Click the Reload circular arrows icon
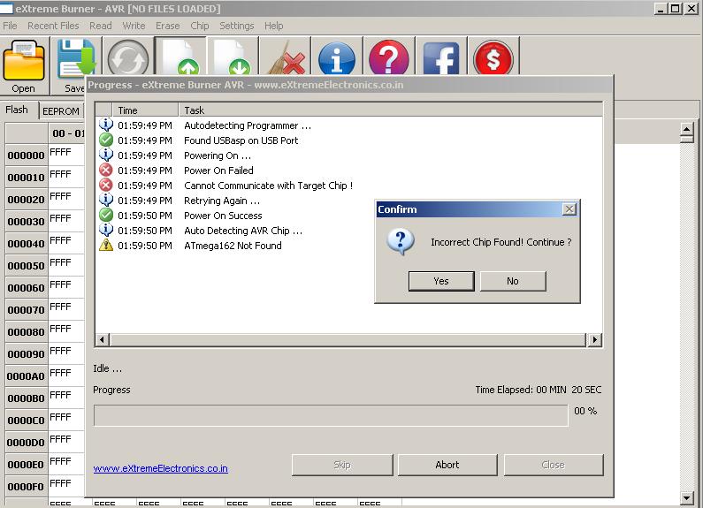The width and height of the screenshot is (703, 508). [128, 57]
